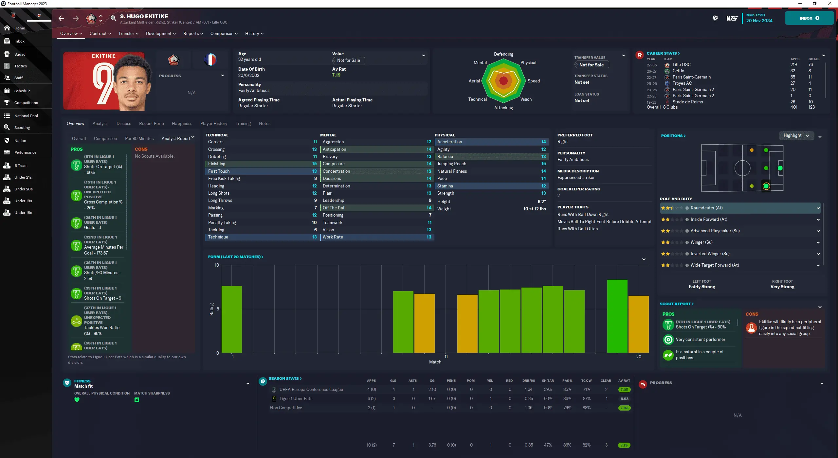Click the back navigation arrow
The width and height of the screenshot is (838, 458).
coord(61,18)
